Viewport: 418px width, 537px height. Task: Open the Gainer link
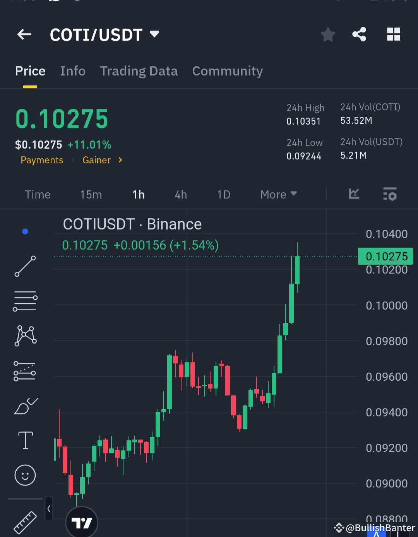(96, 160)
